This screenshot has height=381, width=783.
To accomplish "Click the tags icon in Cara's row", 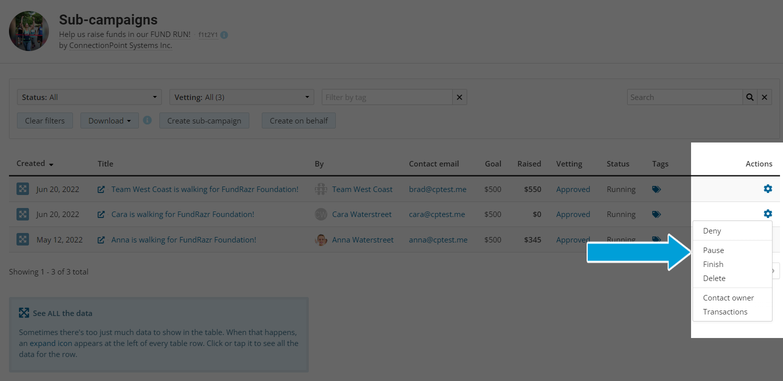I will (x=657, y=214).
